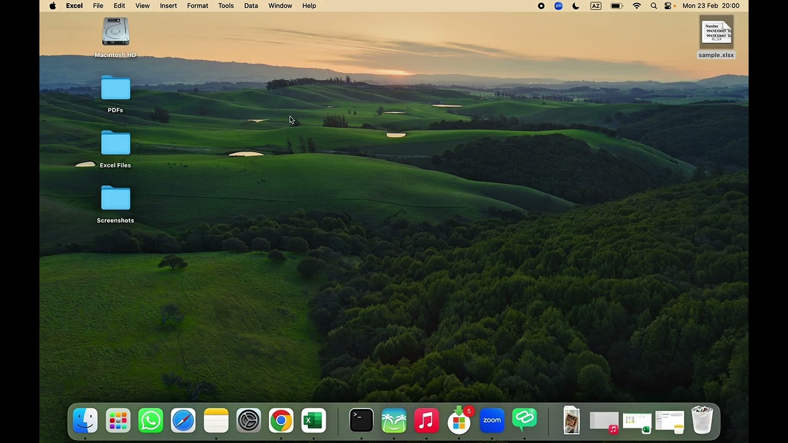
Task: Toggle Focus moon icon in menu bar
Action: pyautogui.click(x=576, y=6)
